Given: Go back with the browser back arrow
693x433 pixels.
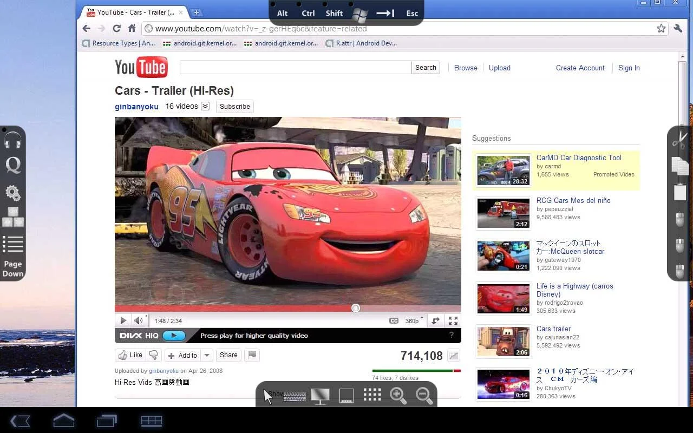Looking at the screenshot, I should tap(87, 28).
